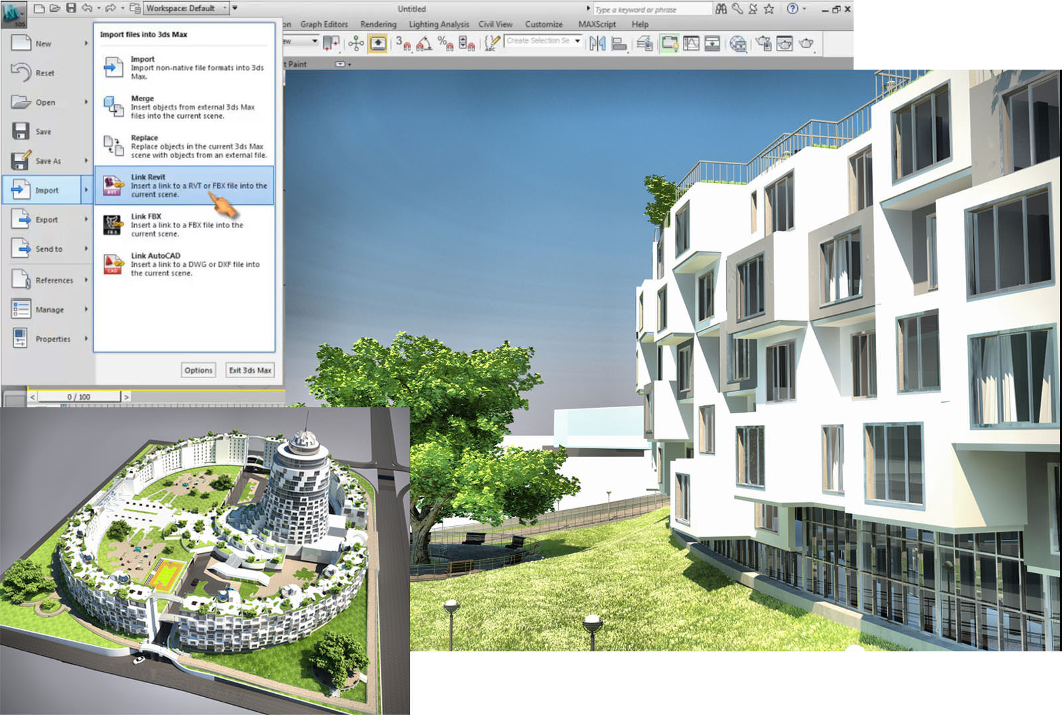Choose the Link AutoCAD option
The width and height of the screenshot is (1062, 715).
point(185,264)
